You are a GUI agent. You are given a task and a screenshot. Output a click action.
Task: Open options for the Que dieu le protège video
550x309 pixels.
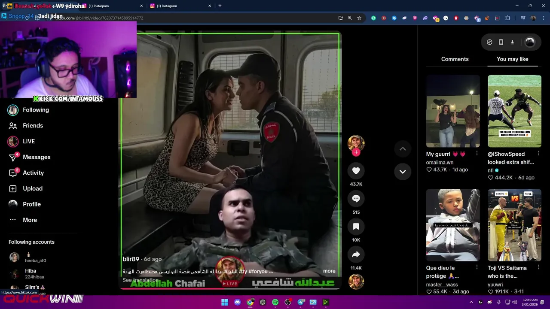pyautogui.click(x=477, y=267)
